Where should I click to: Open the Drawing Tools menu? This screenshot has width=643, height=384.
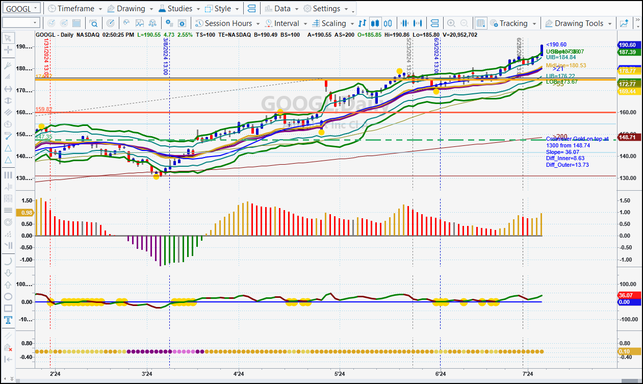(x=578, y=23)
